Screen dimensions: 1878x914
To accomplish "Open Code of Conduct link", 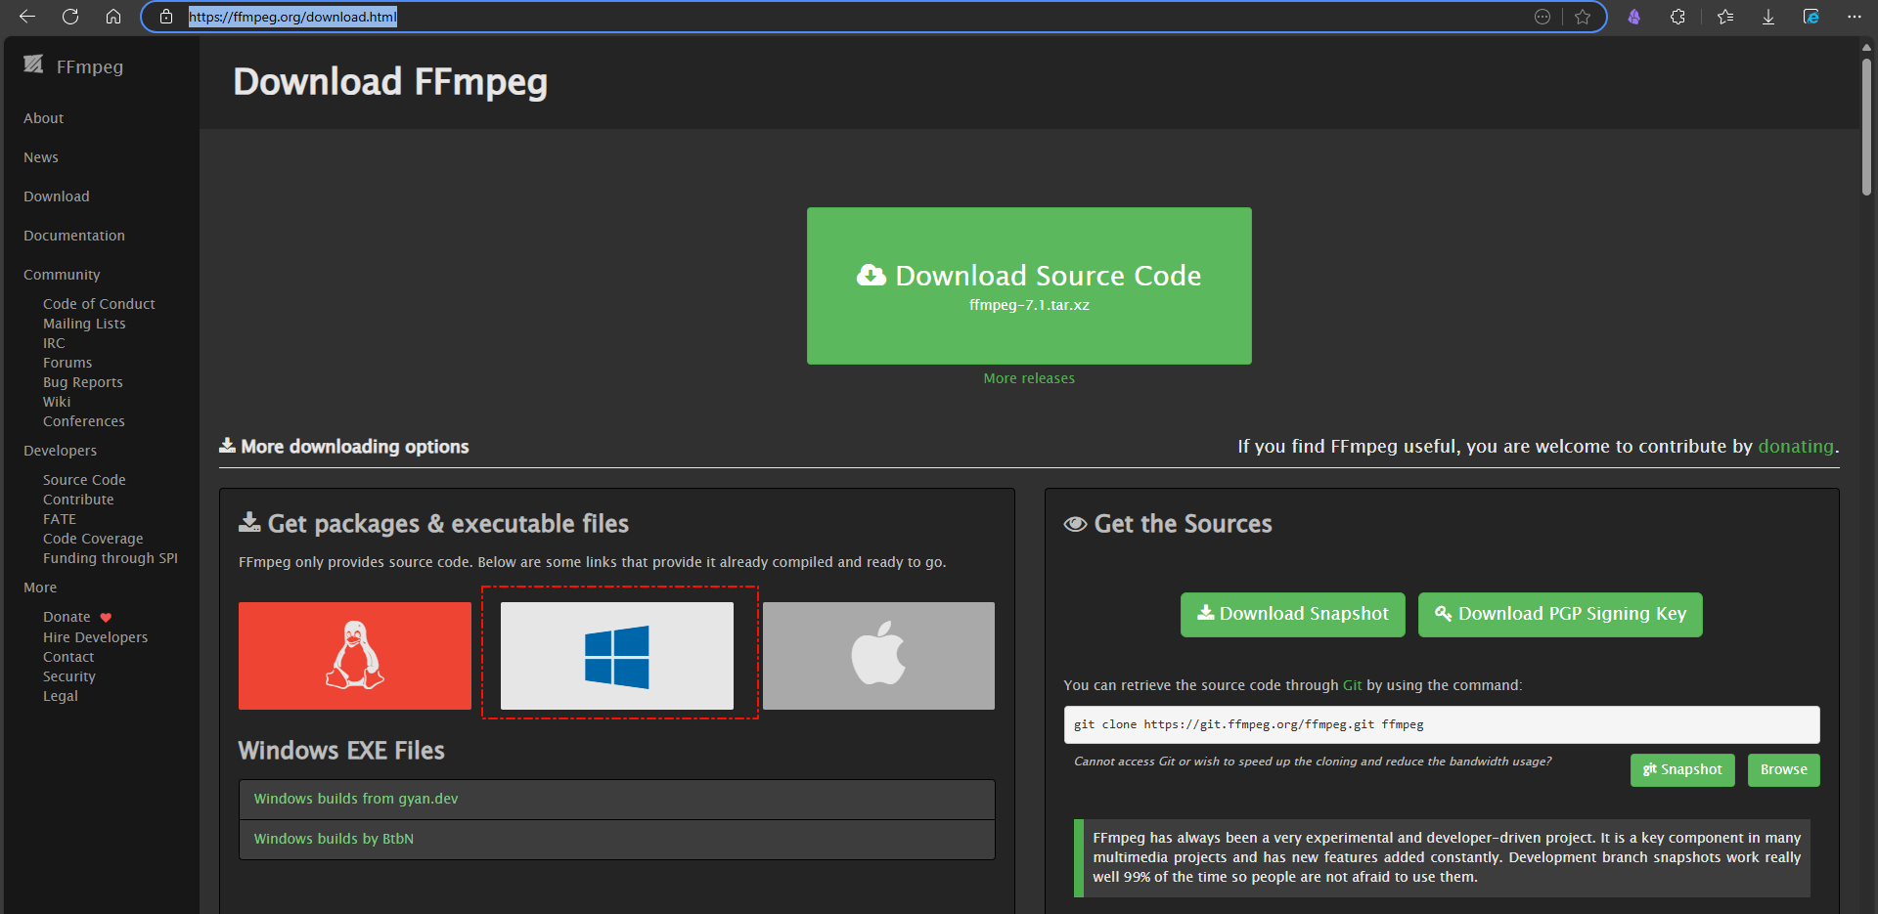I will click(99, 304).
